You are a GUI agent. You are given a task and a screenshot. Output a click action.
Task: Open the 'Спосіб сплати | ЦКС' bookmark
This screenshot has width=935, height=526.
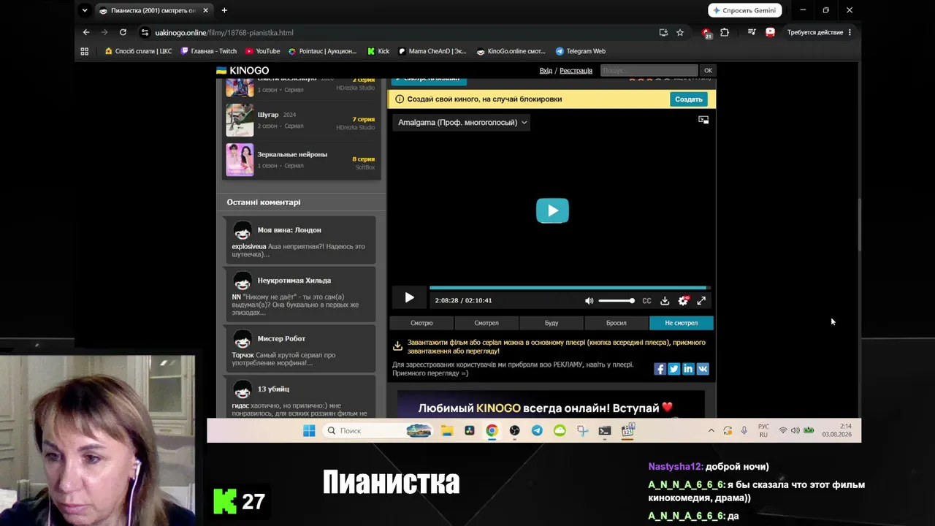(139, 51)
